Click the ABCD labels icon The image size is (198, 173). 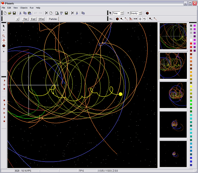pyautogui.click(x=136, y=19)
